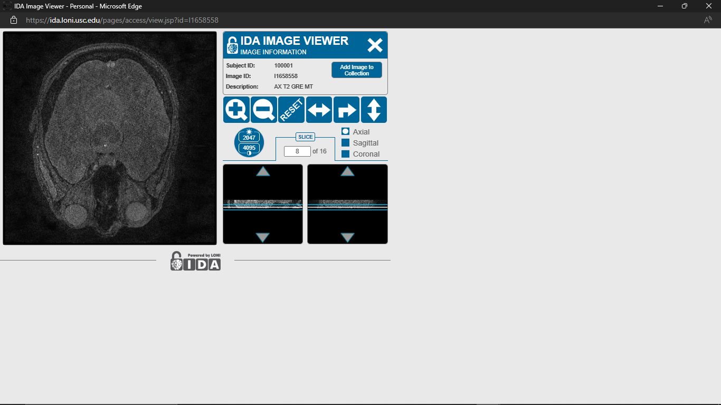
Task: Click the contrast value 4095 control
Action: (248, 148)
